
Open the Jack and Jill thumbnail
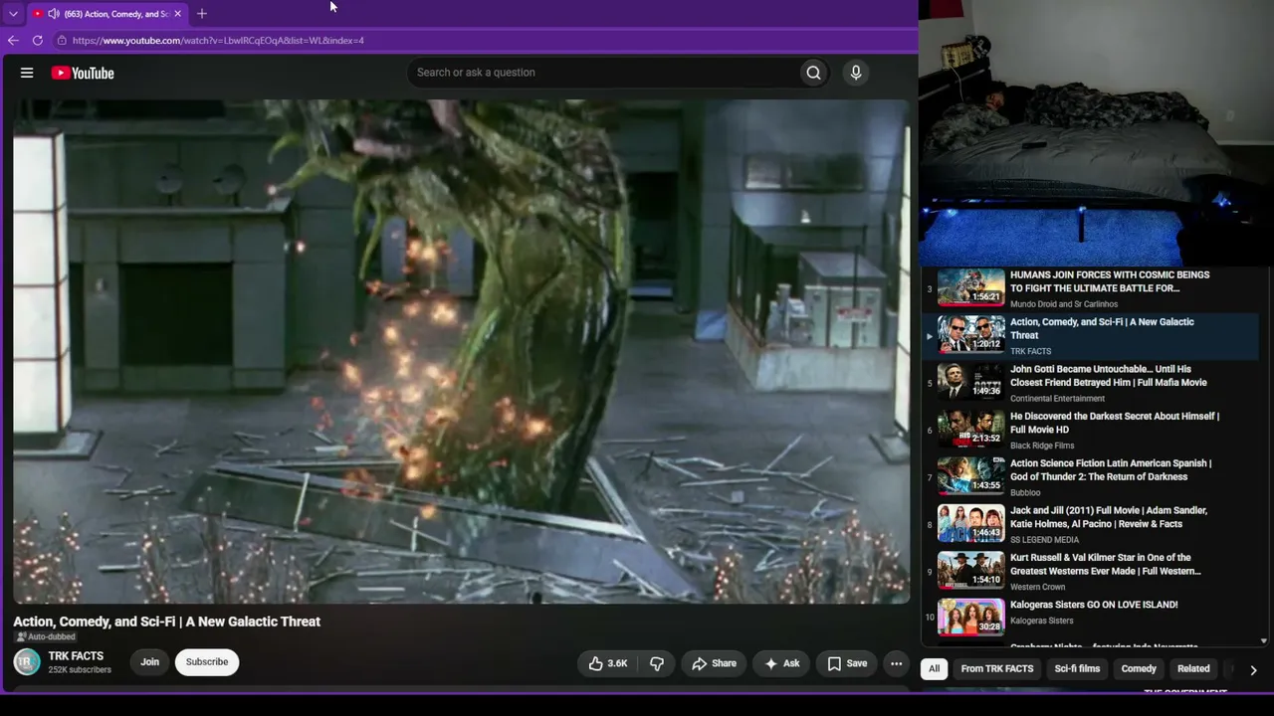coord(971,524)
